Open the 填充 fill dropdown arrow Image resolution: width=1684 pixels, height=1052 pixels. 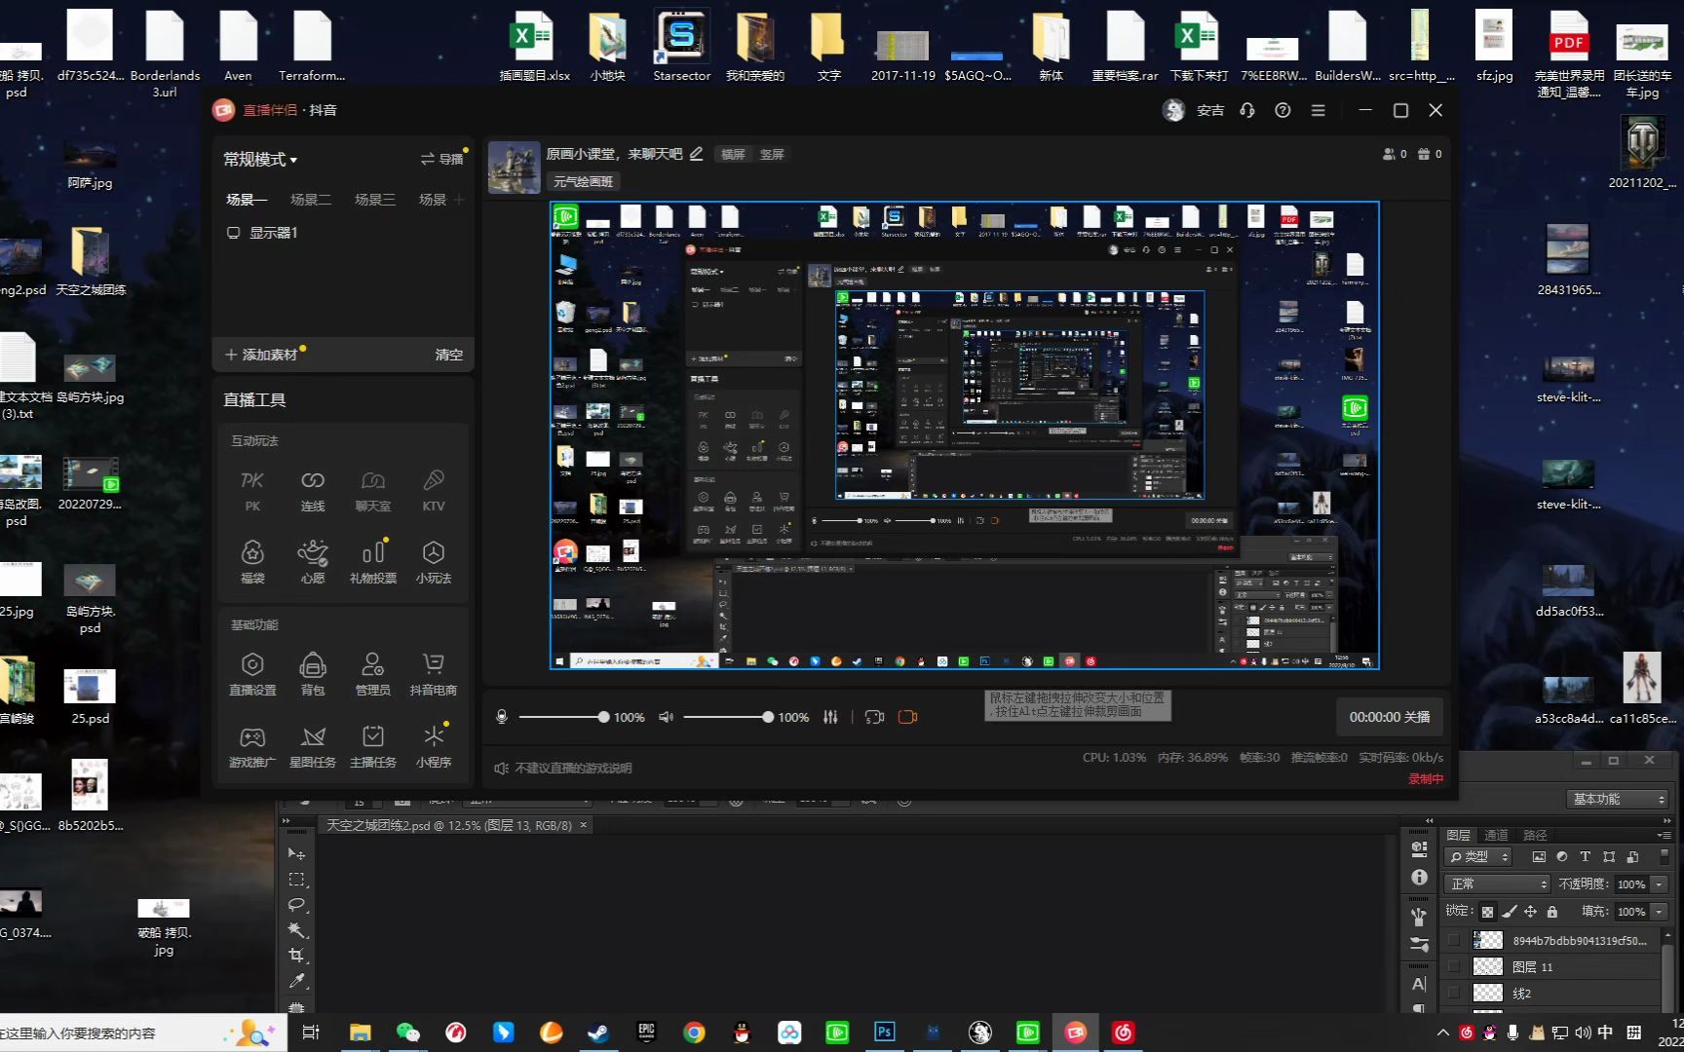[x=1659, y=912]
